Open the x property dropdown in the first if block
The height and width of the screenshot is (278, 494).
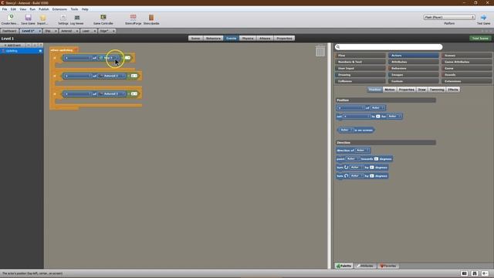pos(78,58)
